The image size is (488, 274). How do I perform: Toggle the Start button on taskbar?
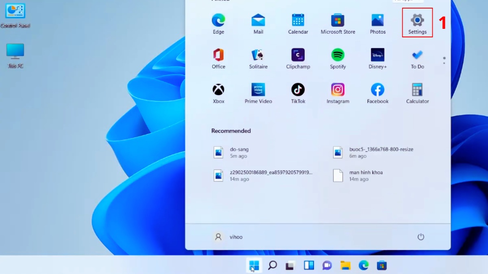[254, 265]
